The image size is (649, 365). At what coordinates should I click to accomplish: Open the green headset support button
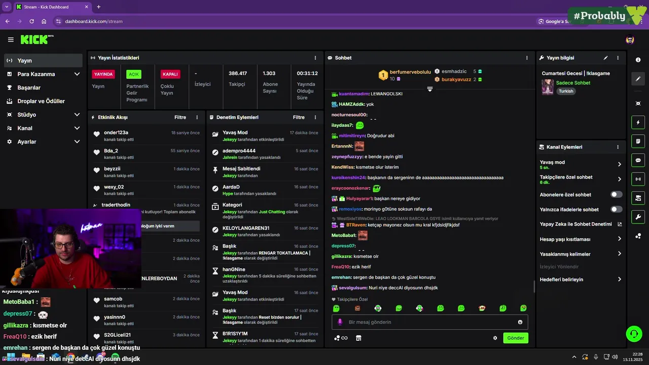click(x=634, y=334)
